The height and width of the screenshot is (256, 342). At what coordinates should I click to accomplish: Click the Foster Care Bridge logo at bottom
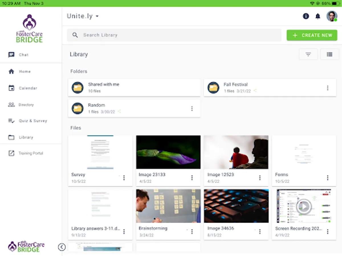click(26, 247)
